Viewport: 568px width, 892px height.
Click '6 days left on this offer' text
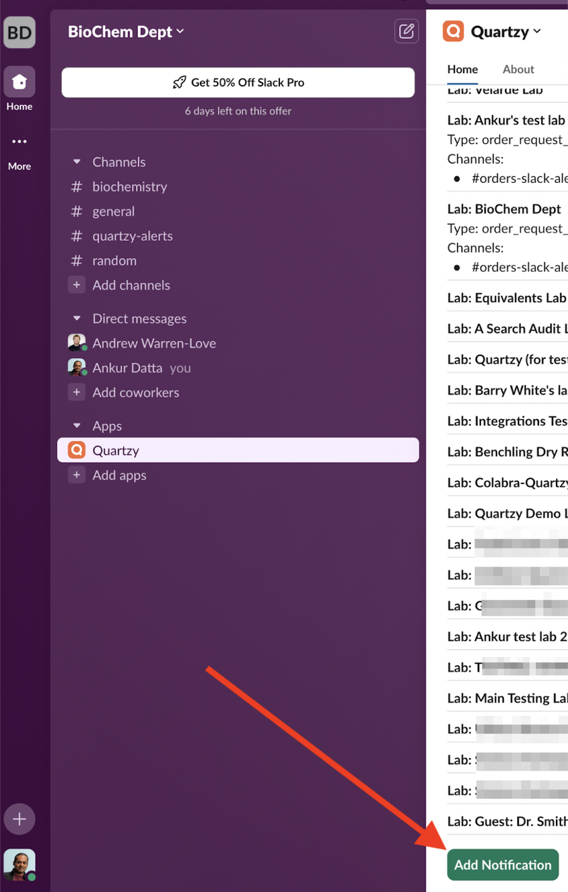[x=238, y=111]
